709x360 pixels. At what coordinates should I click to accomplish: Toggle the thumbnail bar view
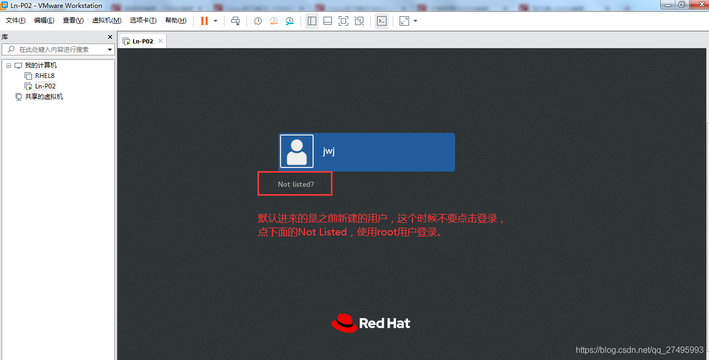[x=328, y=21]
